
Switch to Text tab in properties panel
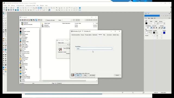[x=149, y=18]
